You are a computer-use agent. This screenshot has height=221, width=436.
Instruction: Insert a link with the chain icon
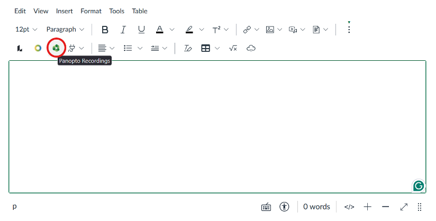247,30
